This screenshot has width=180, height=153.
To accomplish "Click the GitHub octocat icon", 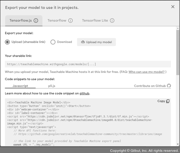I will click(x=169, y=86).
